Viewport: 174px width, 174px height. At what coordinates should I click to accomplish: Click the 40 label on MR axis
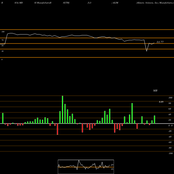(170, 114)
